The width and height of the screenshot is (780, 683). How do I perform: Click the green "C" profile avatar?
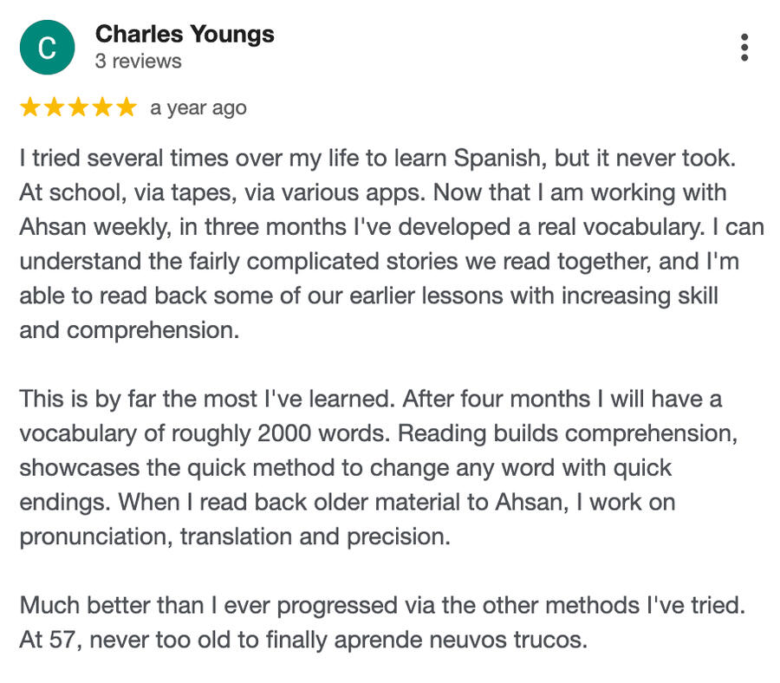[47, 48]
